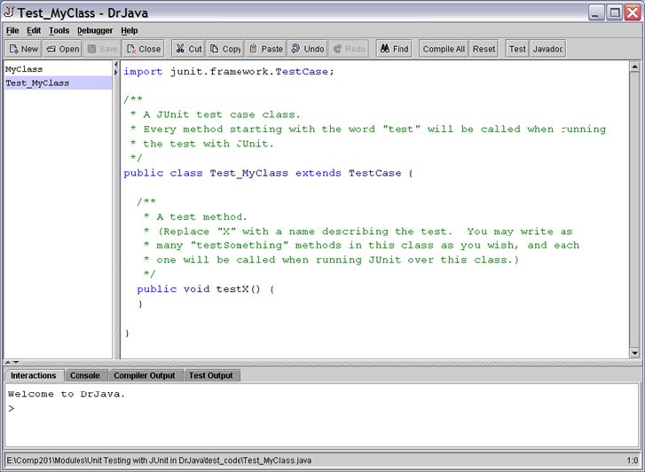The image size is (645, 472).
Task: Click the Welcome to DrJava text
Action: (67, 394)
